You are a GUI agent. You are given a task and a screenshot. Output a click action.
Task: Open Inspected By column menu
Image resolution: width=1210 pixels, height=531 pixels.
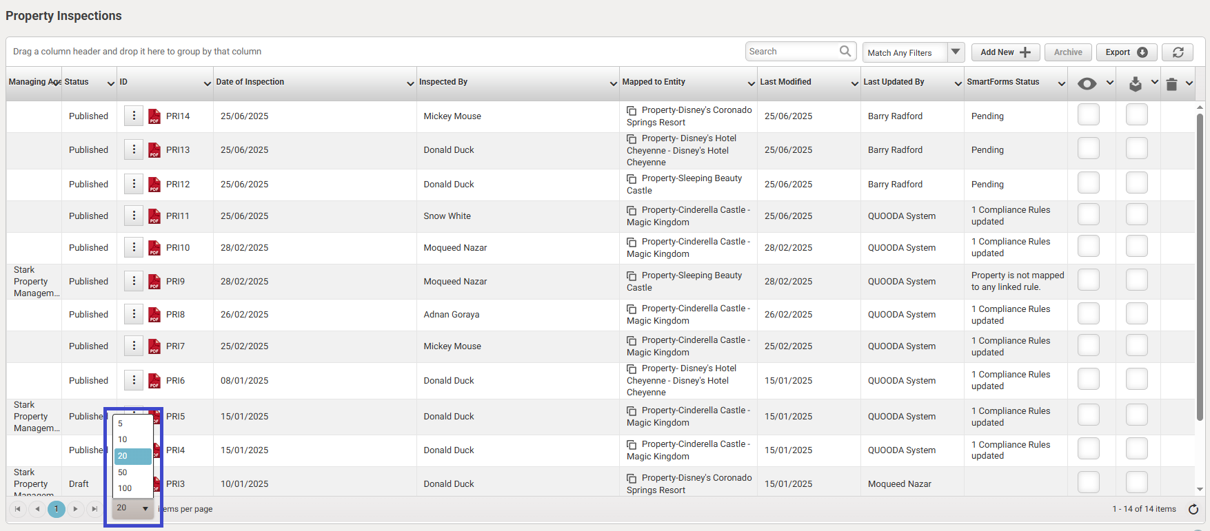(613, 83)
